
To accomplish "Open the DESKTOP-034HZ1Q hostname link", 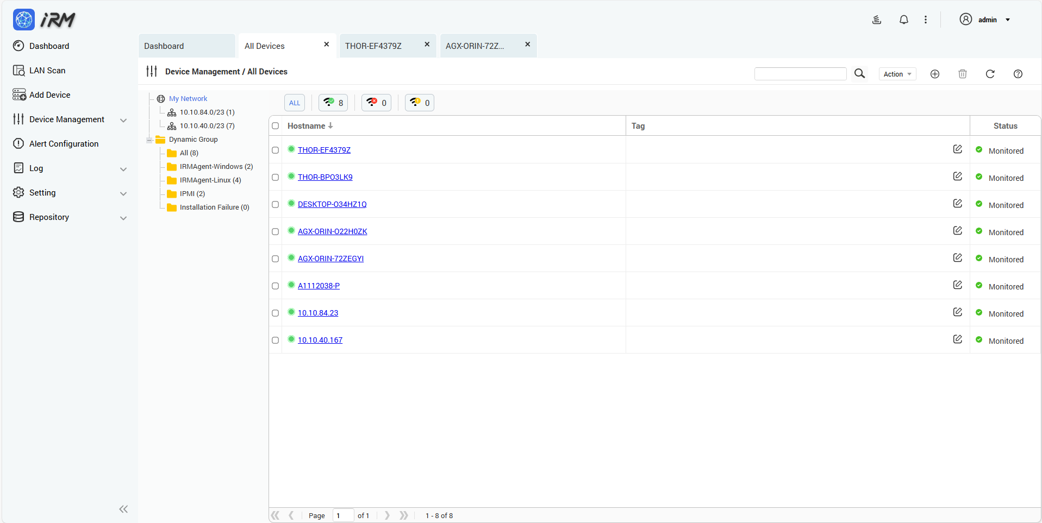I will tap(332, 204).
